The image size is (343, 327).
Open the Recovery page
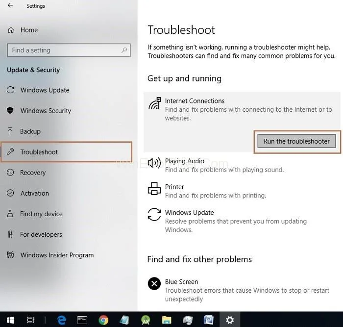33,173
